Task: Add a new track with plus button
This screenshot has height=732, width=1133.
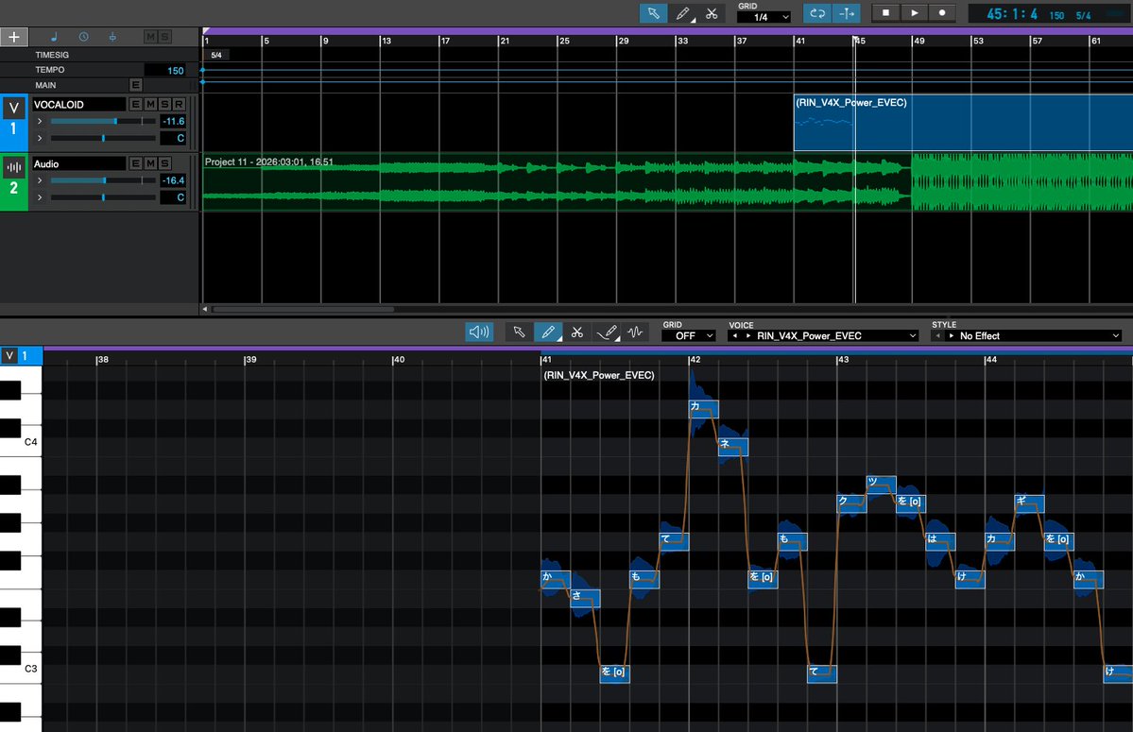Action: coord(14,37)
